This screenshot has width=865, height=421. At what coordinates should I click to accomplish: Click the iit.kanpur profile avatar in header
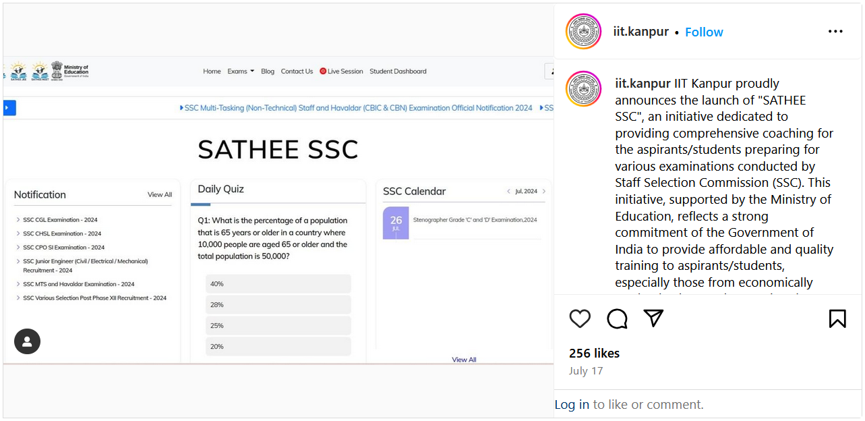click(x=583, y=32)
